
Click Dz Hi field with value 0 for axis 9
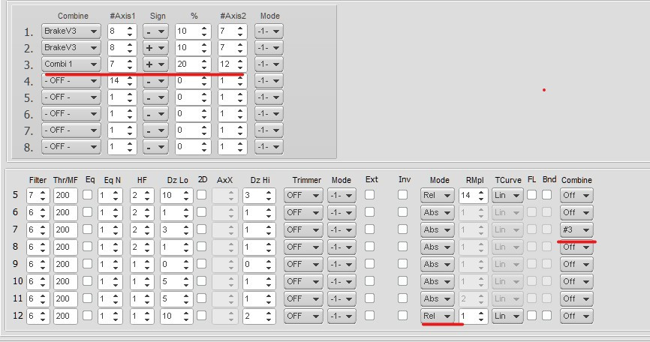pos(259,264)
